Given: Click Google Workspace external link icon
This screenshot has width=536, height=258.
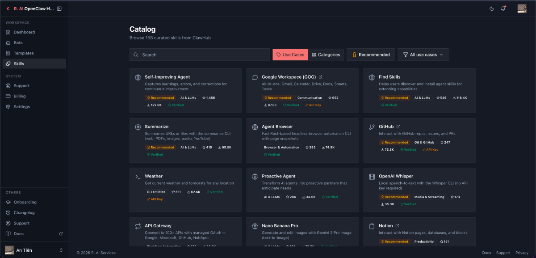Looking at the screenshot, I should point(320,77).
